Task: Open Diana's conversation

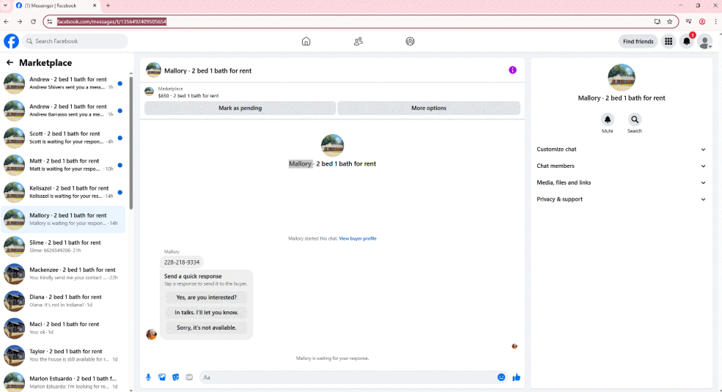Action: pos(64,300)
